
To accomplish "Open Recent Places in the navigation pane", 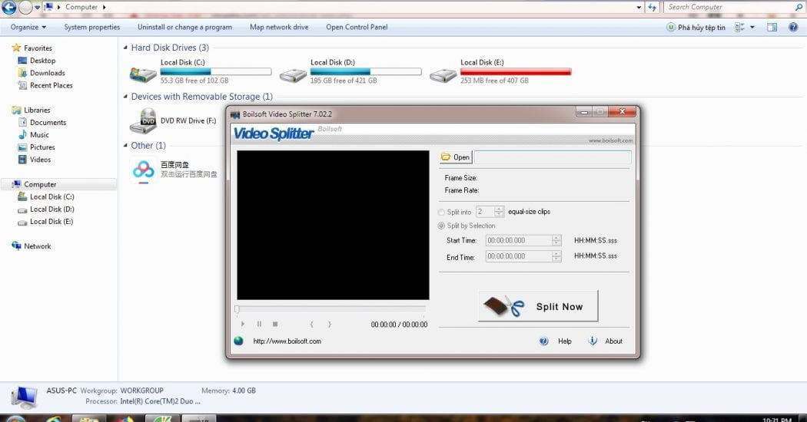I will coord(51,85).
